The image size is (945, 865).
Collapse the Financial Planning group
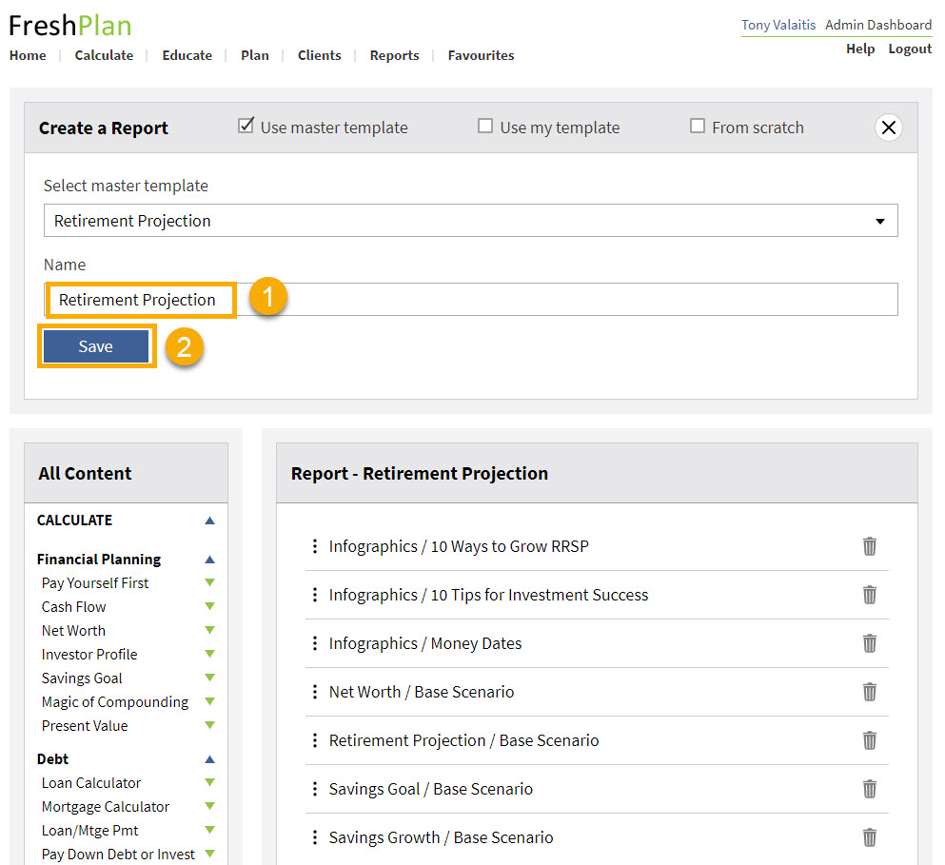click(x=209, y=560)
